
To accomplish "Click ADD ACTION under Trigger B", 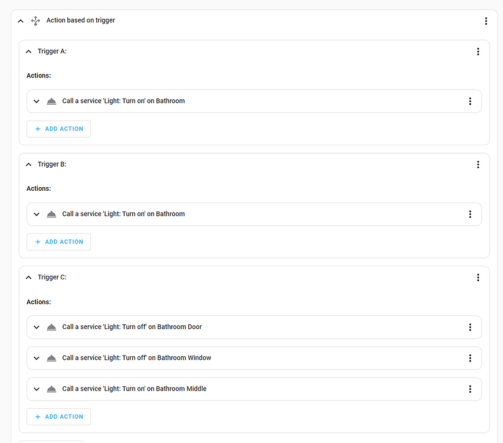I will click(58, 242).
